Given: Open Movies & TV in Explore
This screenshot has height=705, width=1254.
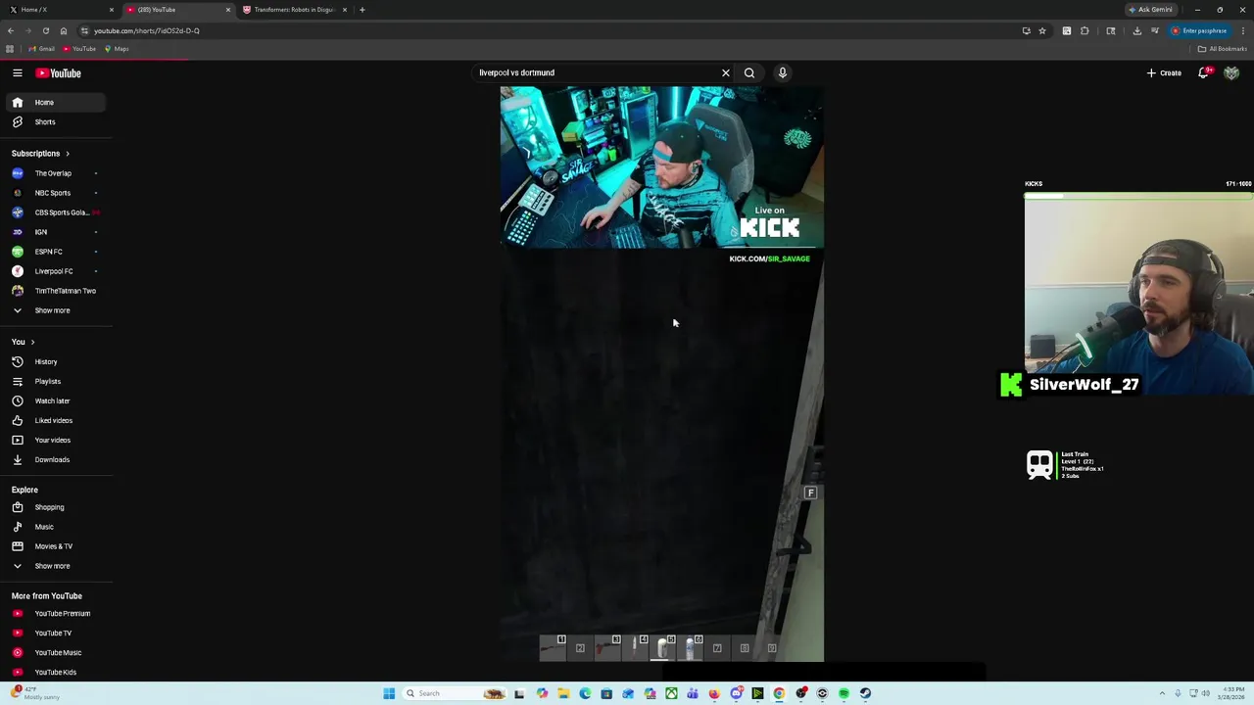Looking at the screenshot, I should point(57,546).
